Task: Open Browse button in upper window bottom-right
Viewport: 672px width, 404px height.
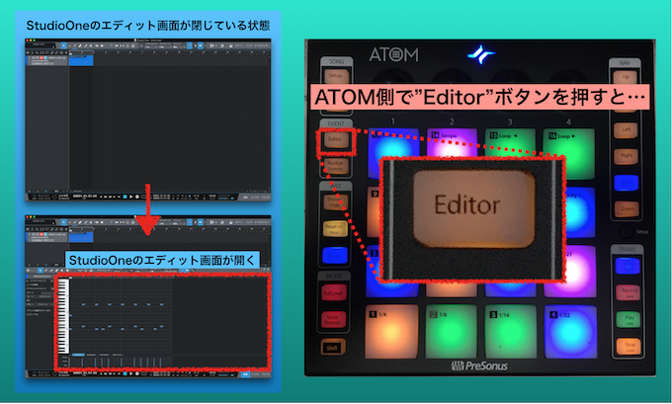Action: coord(266,198)
